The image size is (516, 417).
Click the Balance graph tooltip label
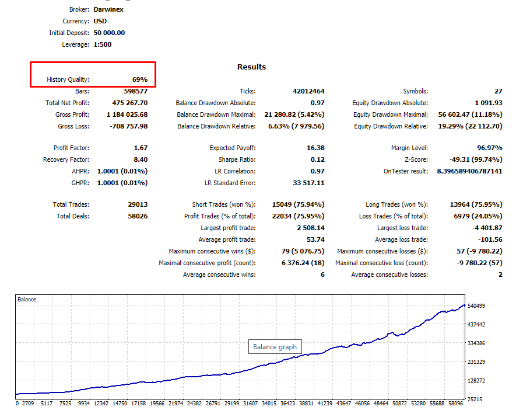(275, 347)
